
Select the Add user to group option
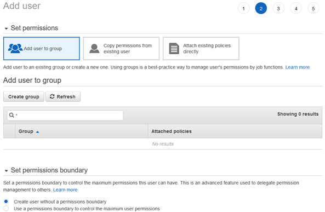coord(42,49)
